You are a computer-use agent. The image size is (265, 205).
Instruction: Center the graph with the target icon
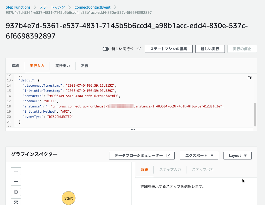tap(16, 192)
